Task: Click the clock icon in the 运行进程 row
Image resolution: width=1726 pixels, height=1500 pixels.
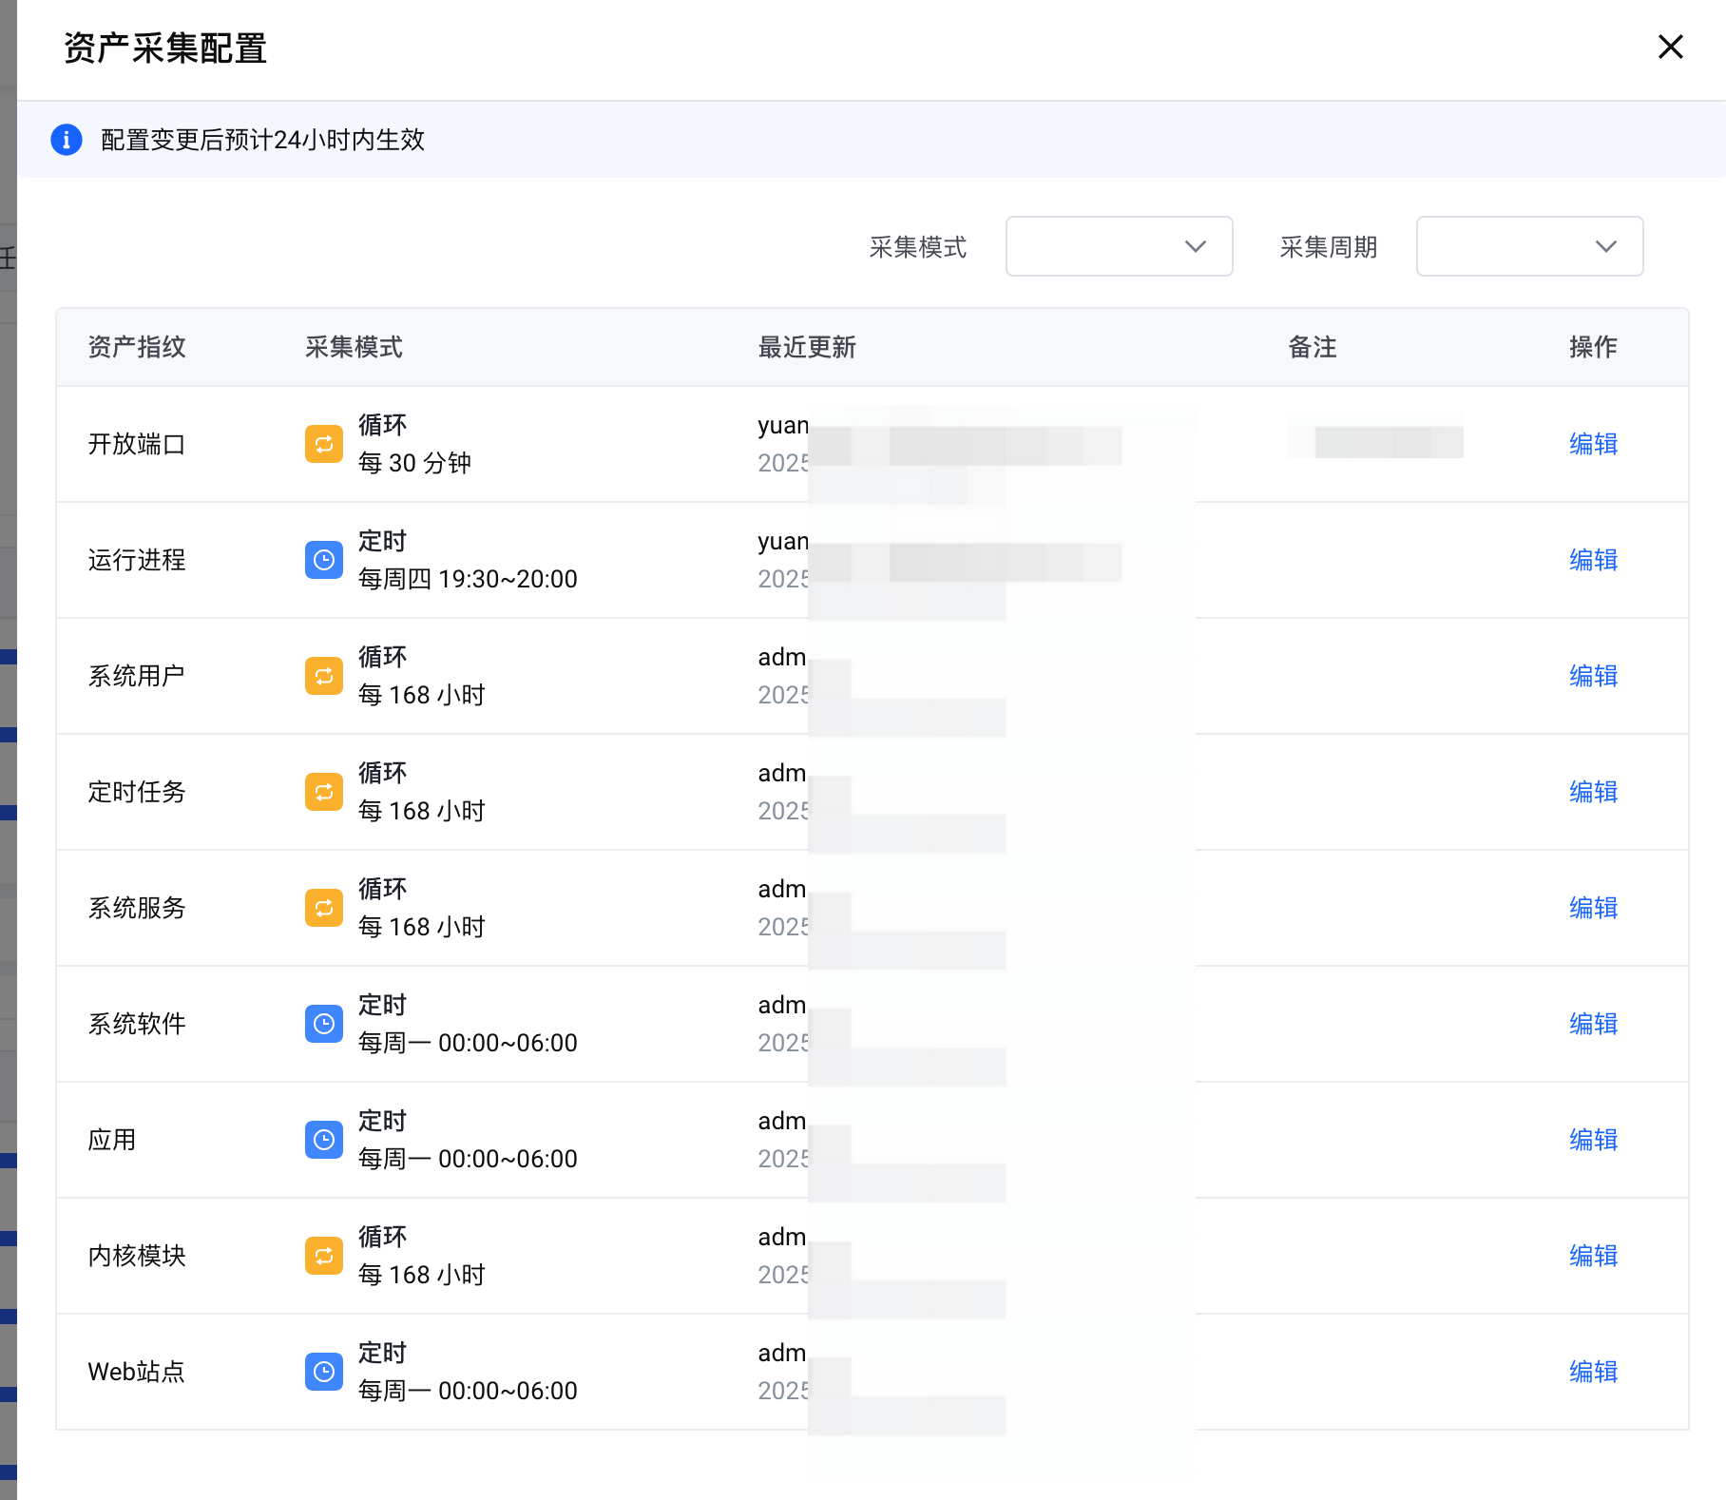Action: (323, 560)
